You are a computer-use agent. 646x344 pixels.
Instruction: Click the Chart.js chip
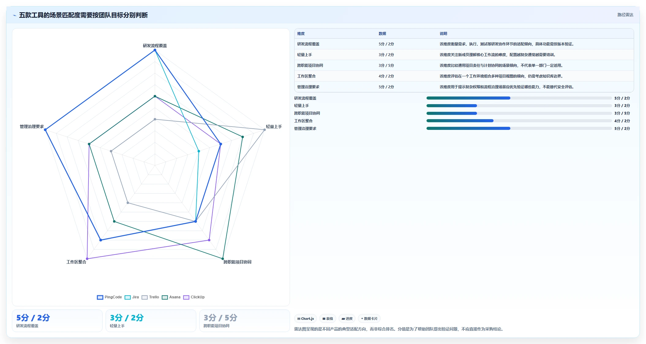tap(306, 319)
